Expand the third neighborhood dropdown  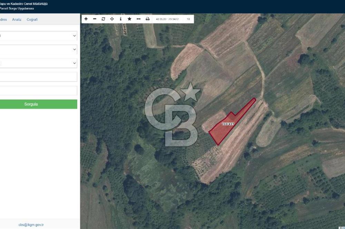tap(38, 63)
